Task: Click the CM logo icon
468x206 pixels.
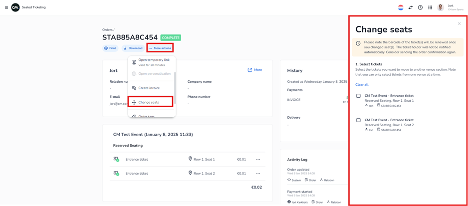Action: click(15, 7)
